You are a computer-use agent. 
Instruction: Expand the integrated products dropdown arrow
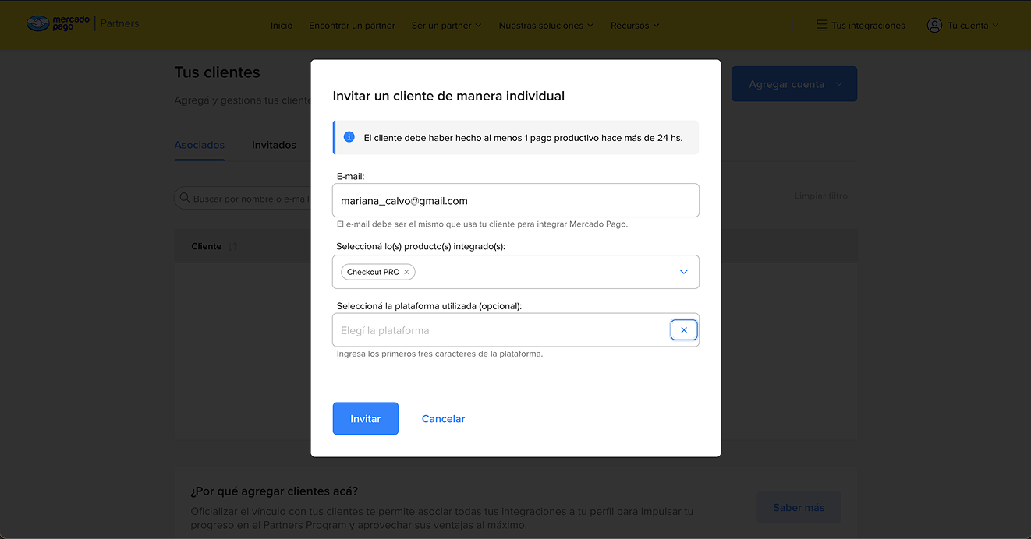point(684,272)
